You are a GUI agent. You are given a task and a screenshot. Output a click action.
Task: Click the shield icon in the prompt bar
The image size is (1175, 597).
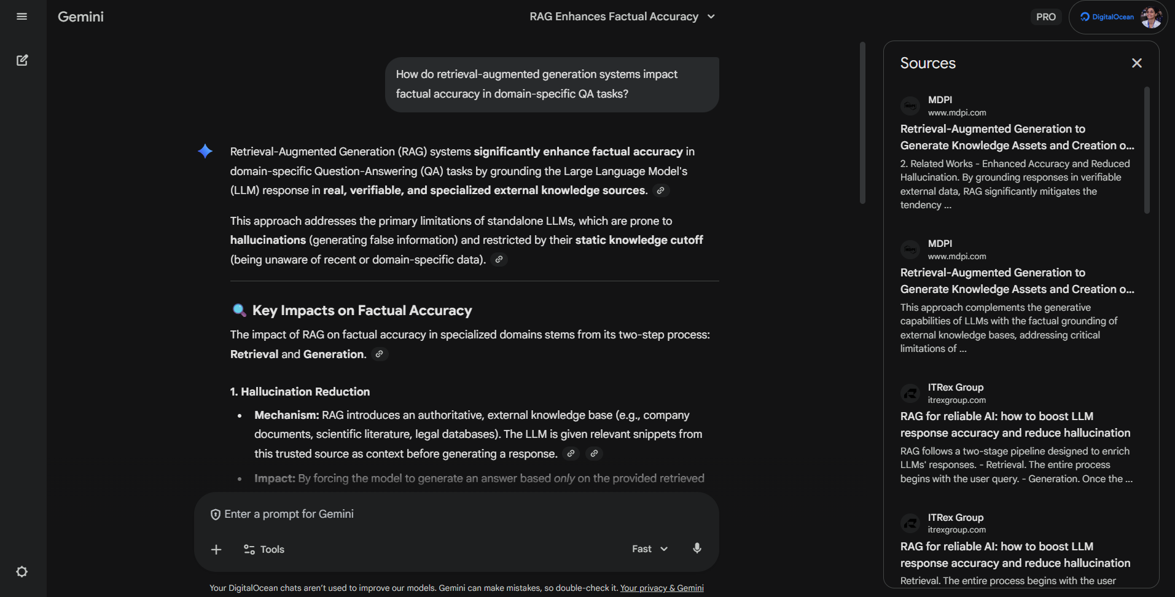pos(215,514)
